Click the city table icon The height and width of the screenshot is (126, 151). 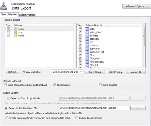(x=87, y=42)
